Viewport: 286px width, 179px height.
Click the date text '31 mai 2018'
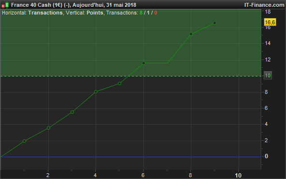[x=121, y=5]
